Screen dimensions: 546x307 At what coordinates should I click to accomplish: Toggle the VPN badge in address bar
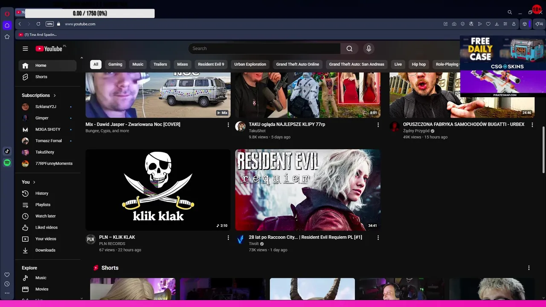(49, 24)
